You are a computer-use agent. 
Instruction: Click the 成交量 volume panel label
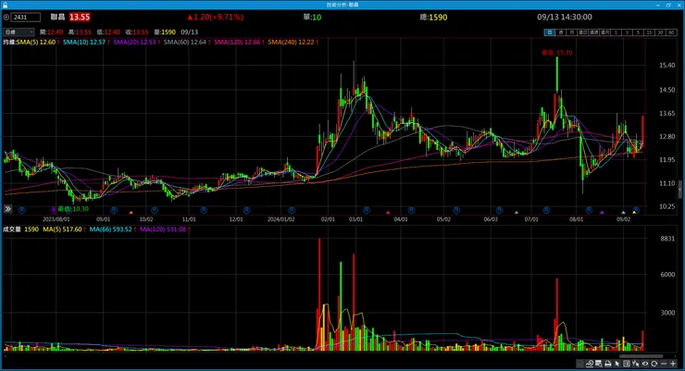pyautogui.click(x=12, y=229)
